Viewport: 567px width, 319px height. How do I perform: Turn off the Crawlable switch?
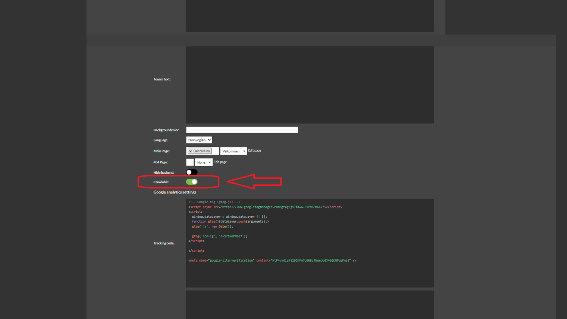(192, 182)
